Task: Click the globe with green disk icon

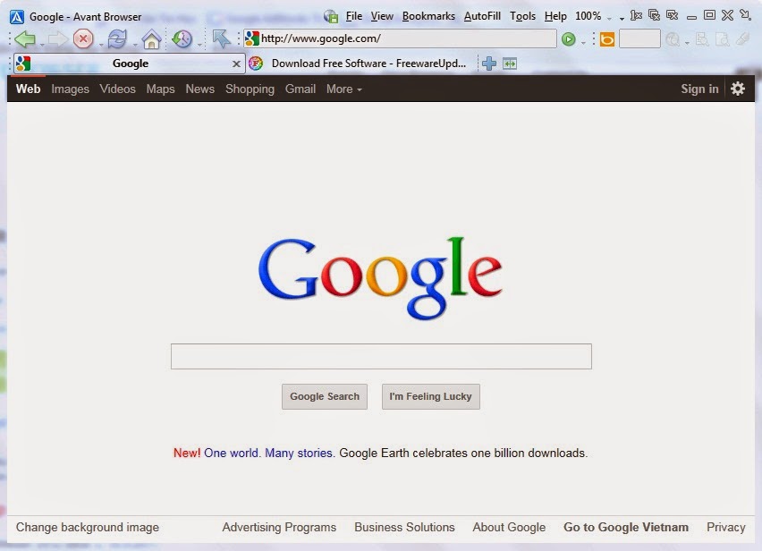Action: (x=331, y=16)
